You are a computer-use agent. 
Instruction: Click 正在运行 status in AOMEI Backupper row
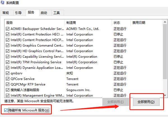(x=120, y=29)
